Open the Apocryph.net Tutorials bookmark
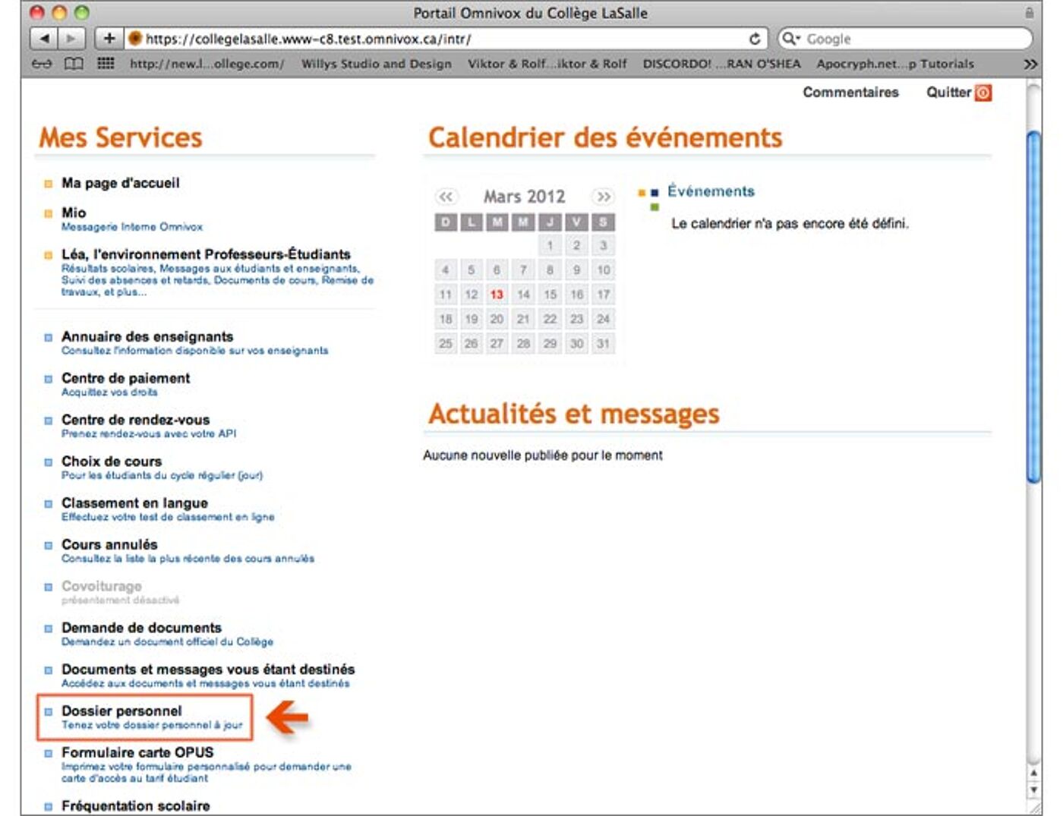Screen dimensions: 1063x816 coord(894,64)
